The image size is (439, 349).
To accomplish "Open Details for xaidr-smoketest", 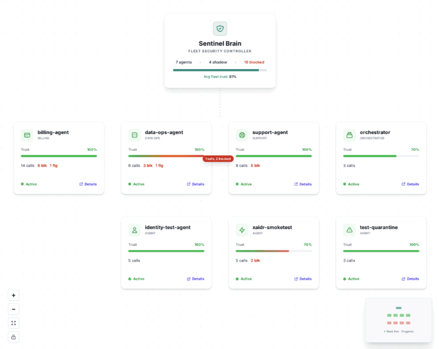I will click(303, 279).
